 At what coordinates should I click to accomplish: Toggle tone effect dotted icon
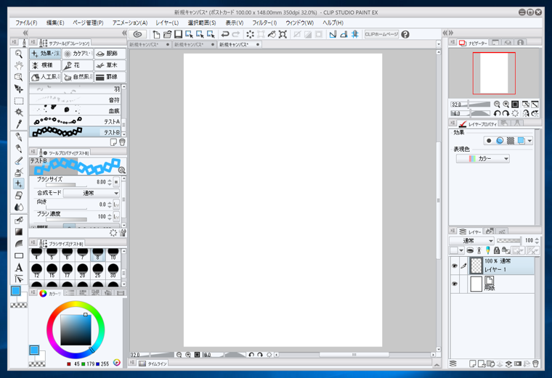[510, 141]
